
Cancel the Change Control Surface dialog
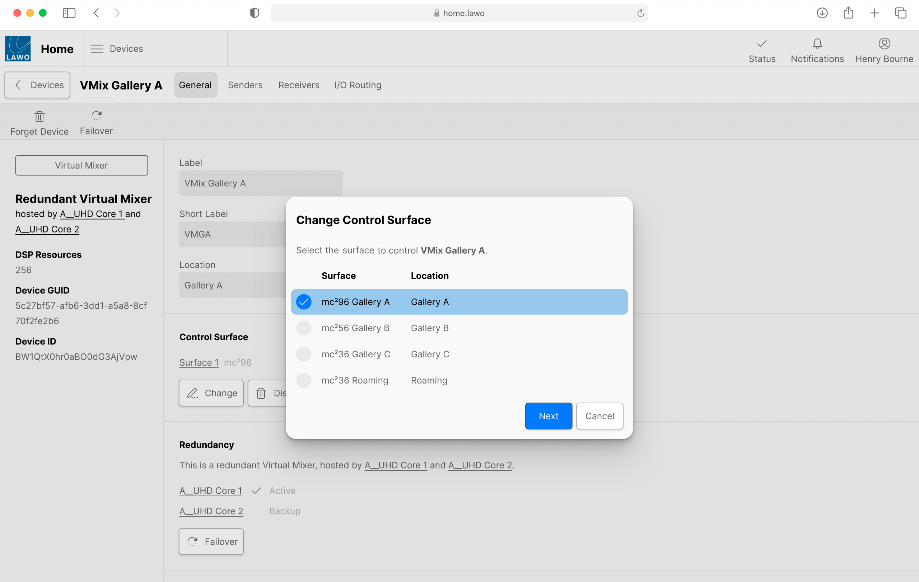point(600,416)
